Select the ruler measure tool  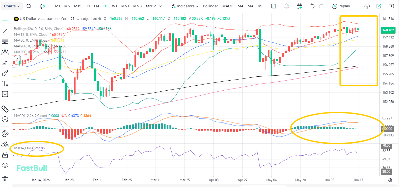coord(5,109)
